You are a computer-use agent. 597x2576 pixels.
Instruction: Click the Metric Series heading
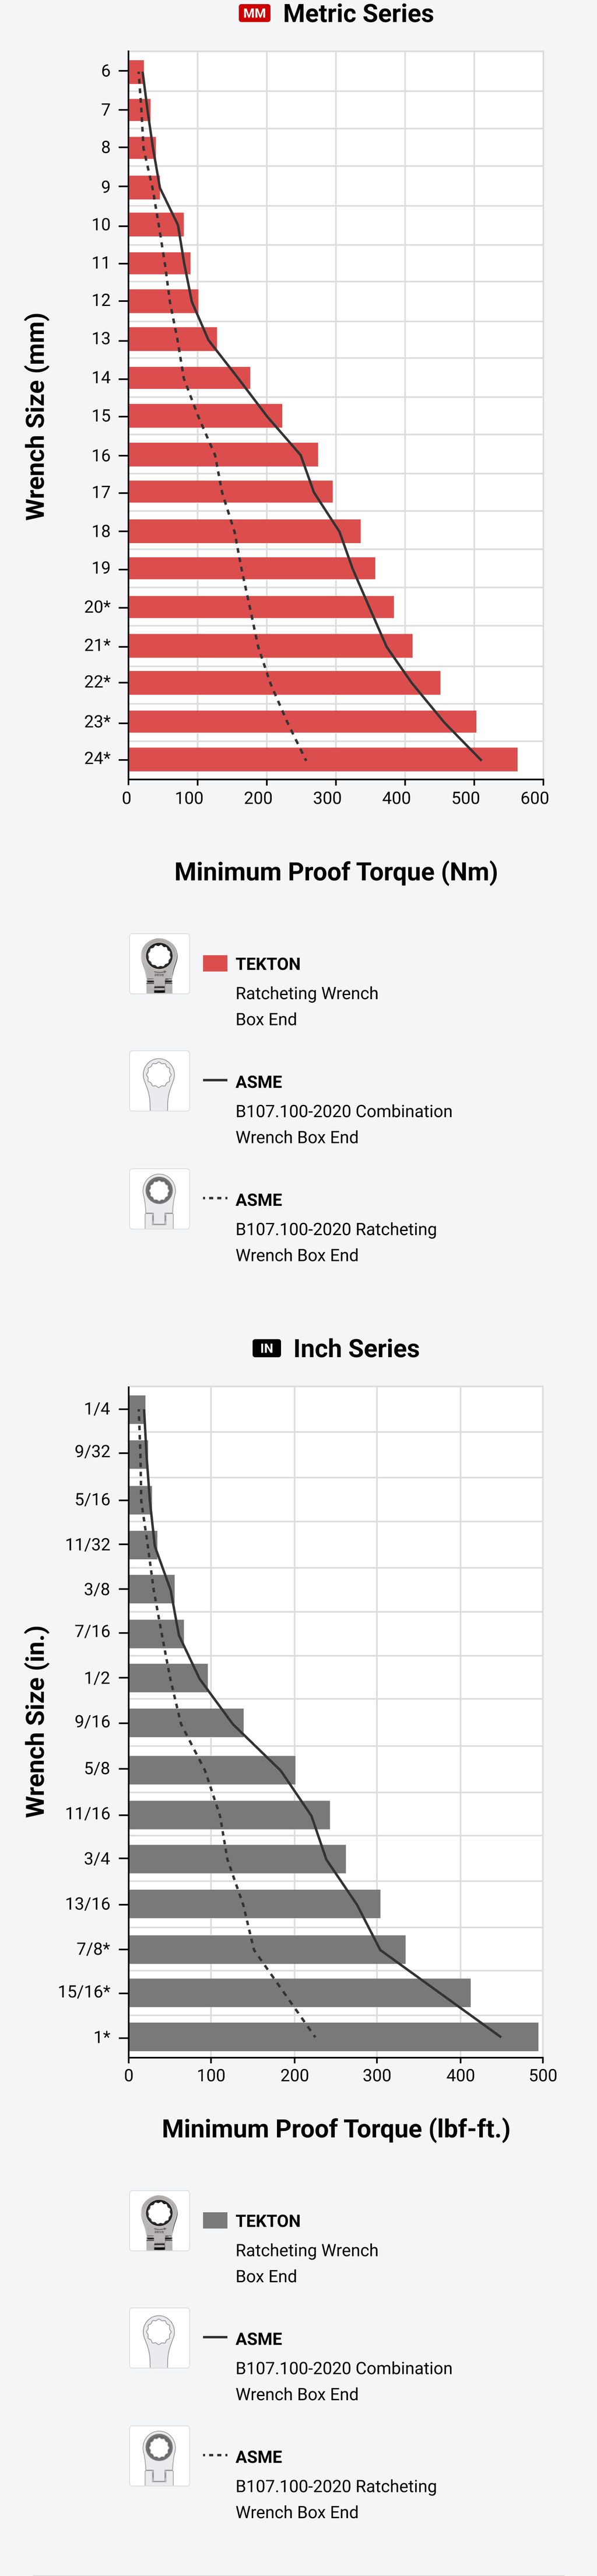point(359,14)
